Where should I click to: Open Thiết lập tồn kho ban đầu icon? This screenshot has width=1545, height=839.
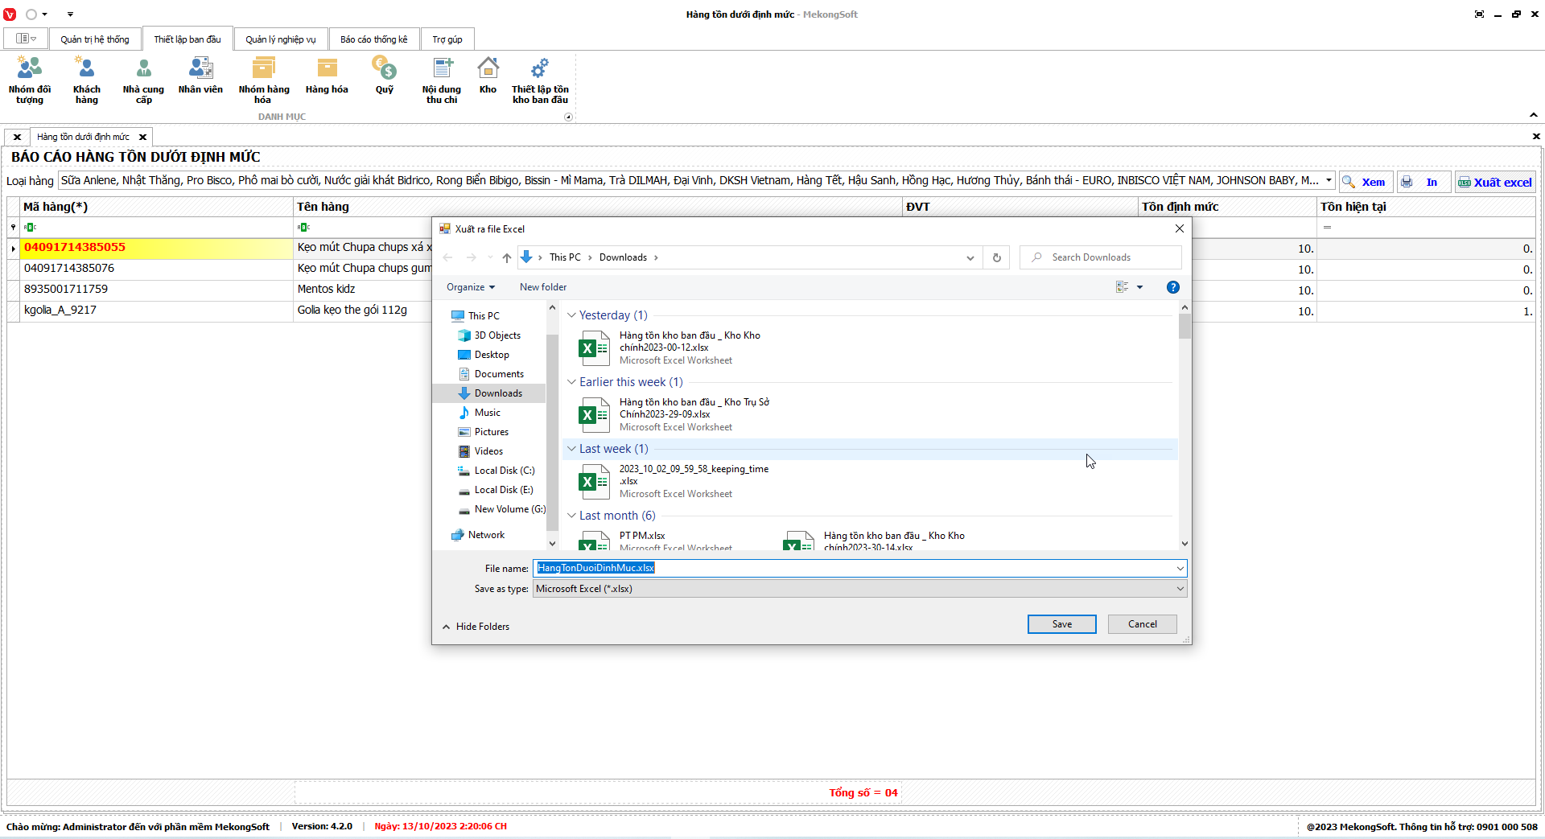540,80
